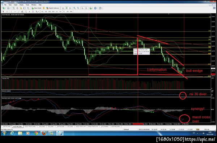Switch chart to candlesticks style

pos(67,8)
